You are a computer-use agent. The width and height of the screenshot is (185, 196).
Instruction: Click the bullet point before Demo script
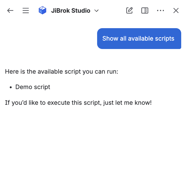point(11,87)
